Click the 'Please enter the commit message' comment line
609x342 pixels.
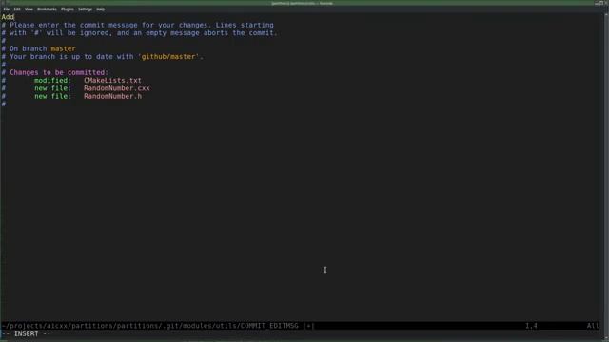click(x=137, y=26)
